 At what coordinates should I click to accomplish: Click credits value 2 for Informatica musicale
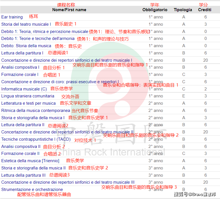(205, 89)
